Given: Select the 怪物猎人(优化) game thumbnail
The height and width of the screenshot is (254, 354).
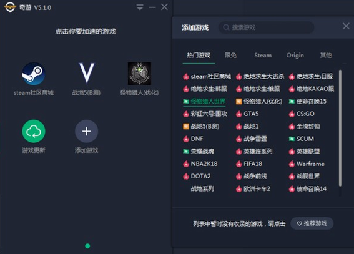Looking at the screenshot, I should tap(139, 74).
